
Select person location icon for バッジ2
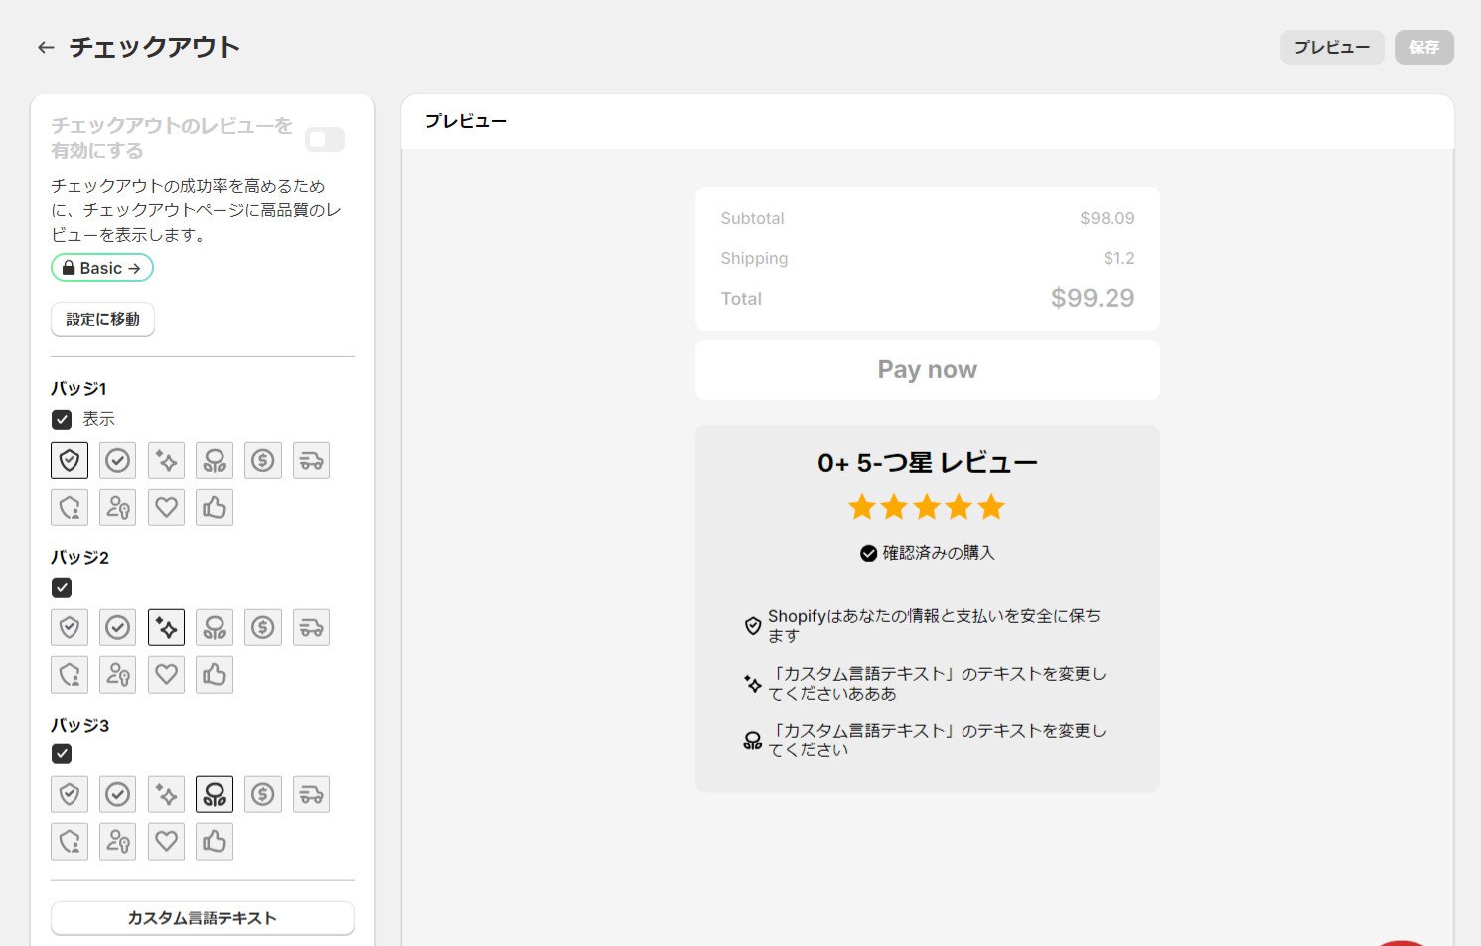point(118,675)
